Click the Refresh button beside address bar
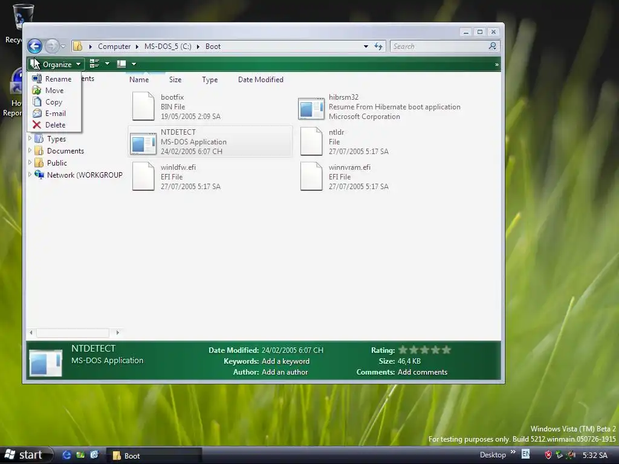This screenshot has height=464, width=619. coord(378,47)
